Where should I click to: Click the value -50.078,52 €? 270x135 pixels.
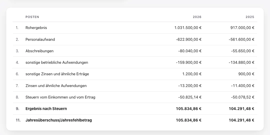pos(242,97)
